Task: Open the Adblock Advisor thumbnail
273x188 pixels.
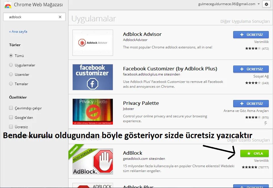Action: [x=93, y=43]
